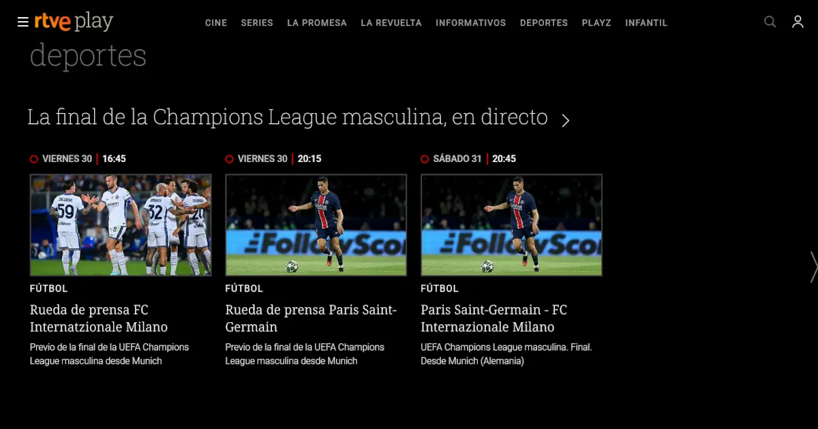Screen dimensions: 818x429
Task: Open the PLAYZ menu entry
Action: (x=596, y=22)
